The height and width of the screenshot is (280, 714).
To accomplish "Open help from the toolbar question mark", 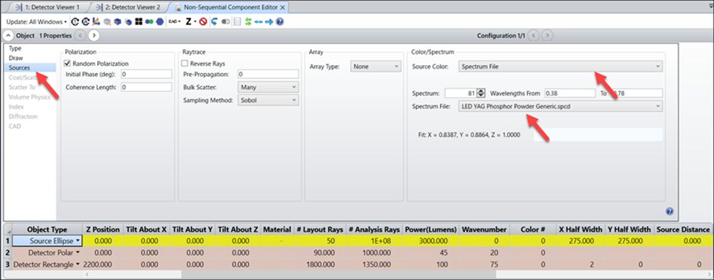I will [280, 21].
